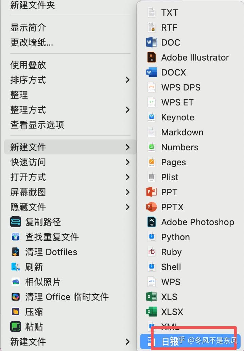The width and height of the screenshot is (244, 351).
Task: Select Adobe Illustrator file type text
Action: coord(195,57)
